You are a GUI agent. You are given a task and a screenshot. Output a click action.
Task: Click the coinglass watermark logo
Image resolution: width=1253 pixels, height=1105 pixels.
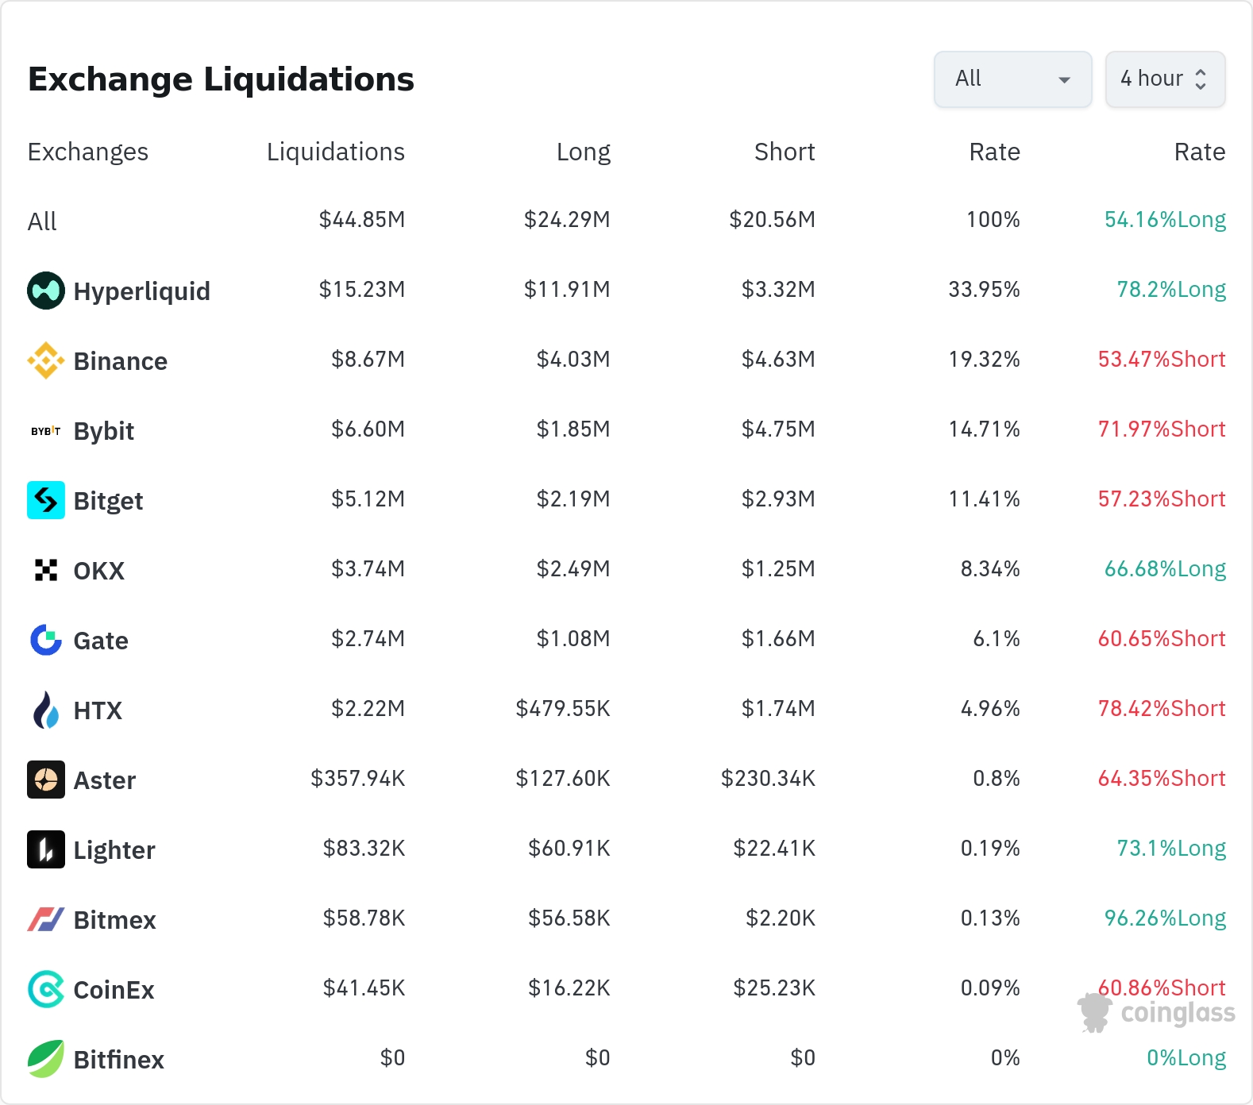coord(1156,1013)
